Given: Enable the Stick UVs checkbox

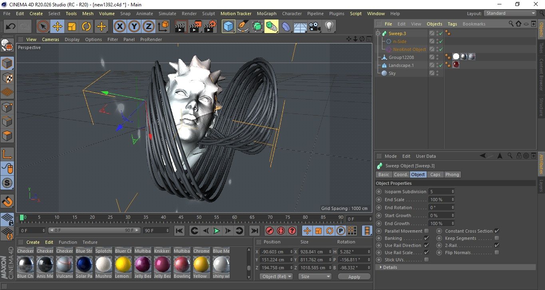Looking at the screenshot, I should tap(426, 260).
